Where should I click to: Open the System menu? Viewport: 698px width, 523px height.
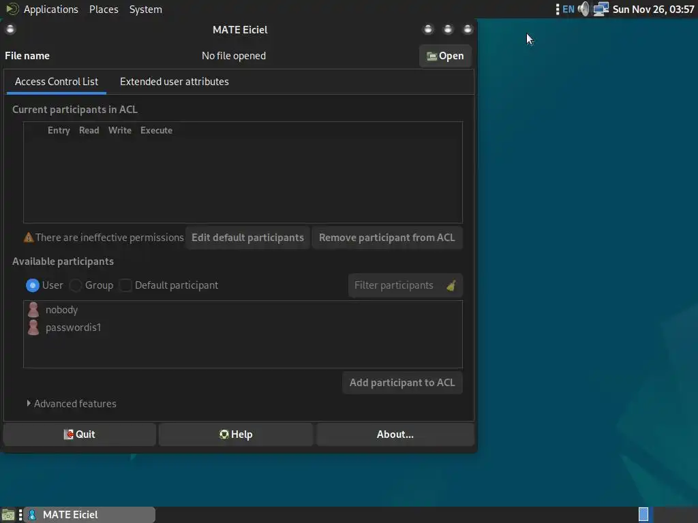pos(146,10)
